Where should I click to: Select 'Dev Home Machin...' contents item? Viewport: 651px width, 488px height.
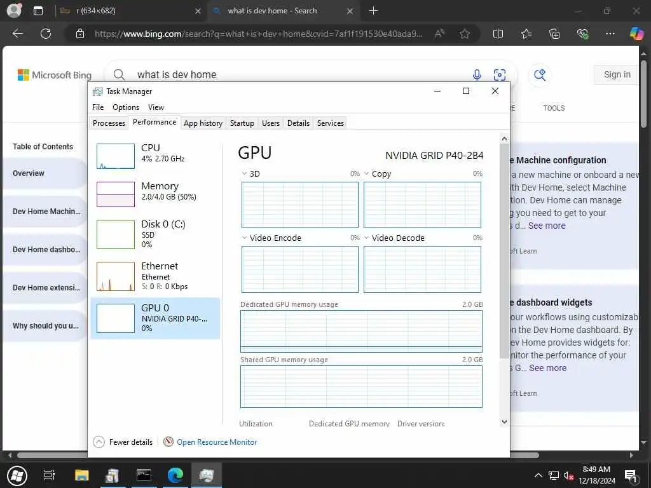(x=44, y=211)
